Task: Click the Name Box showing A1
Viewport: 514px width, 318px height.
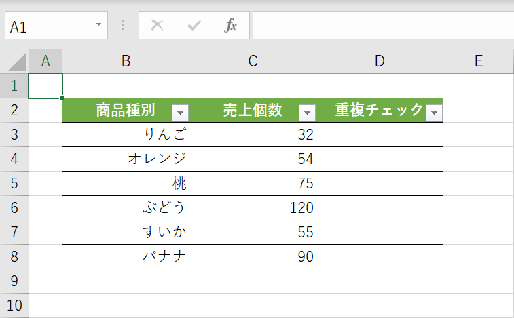Action: point(48,26)
